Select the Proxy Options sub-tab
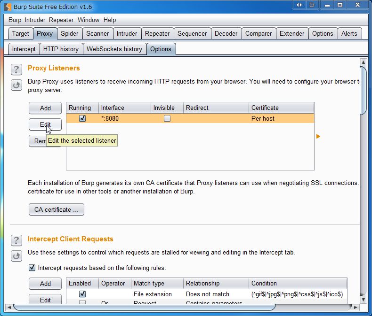Image resolution: width=372 pixels, height=316 pixels. point(161,49)
